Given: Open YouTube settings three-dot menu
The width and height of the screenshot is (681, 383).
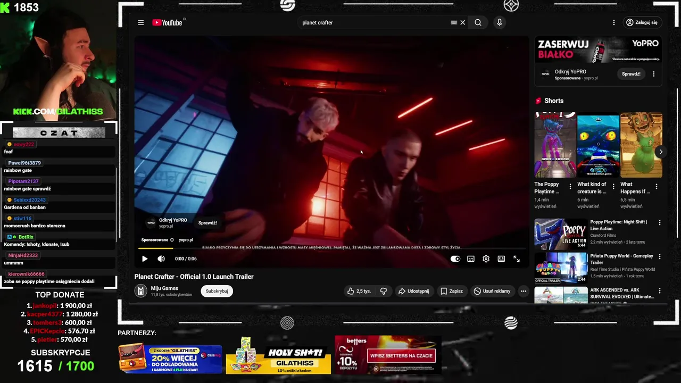Looking at the screenshot, I should [613, 22].
